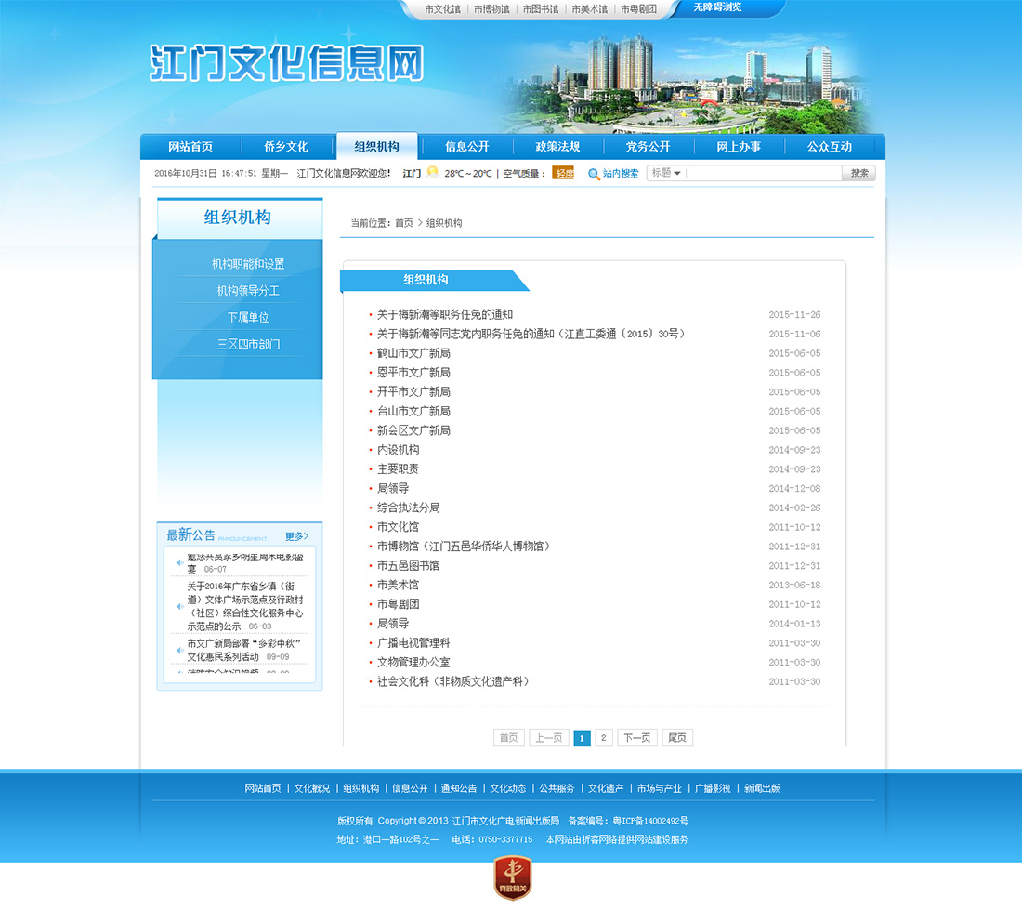Go to page 2 in pagination
1022x910 pixels.
pos(603,738)
